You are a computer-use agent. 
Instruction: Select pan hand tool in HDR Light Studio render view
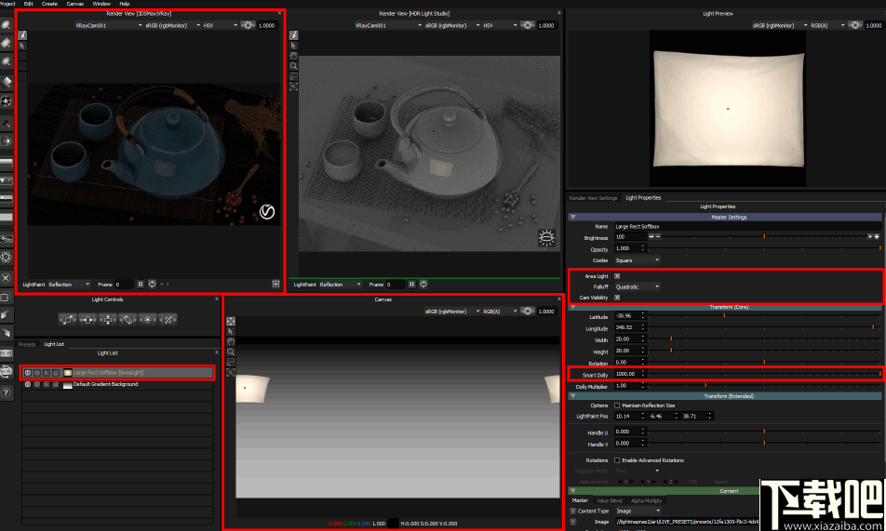(294, 56)
